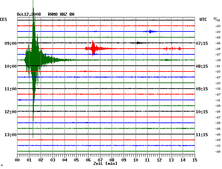Click the "09:15" UTC time label

(202, 89)
